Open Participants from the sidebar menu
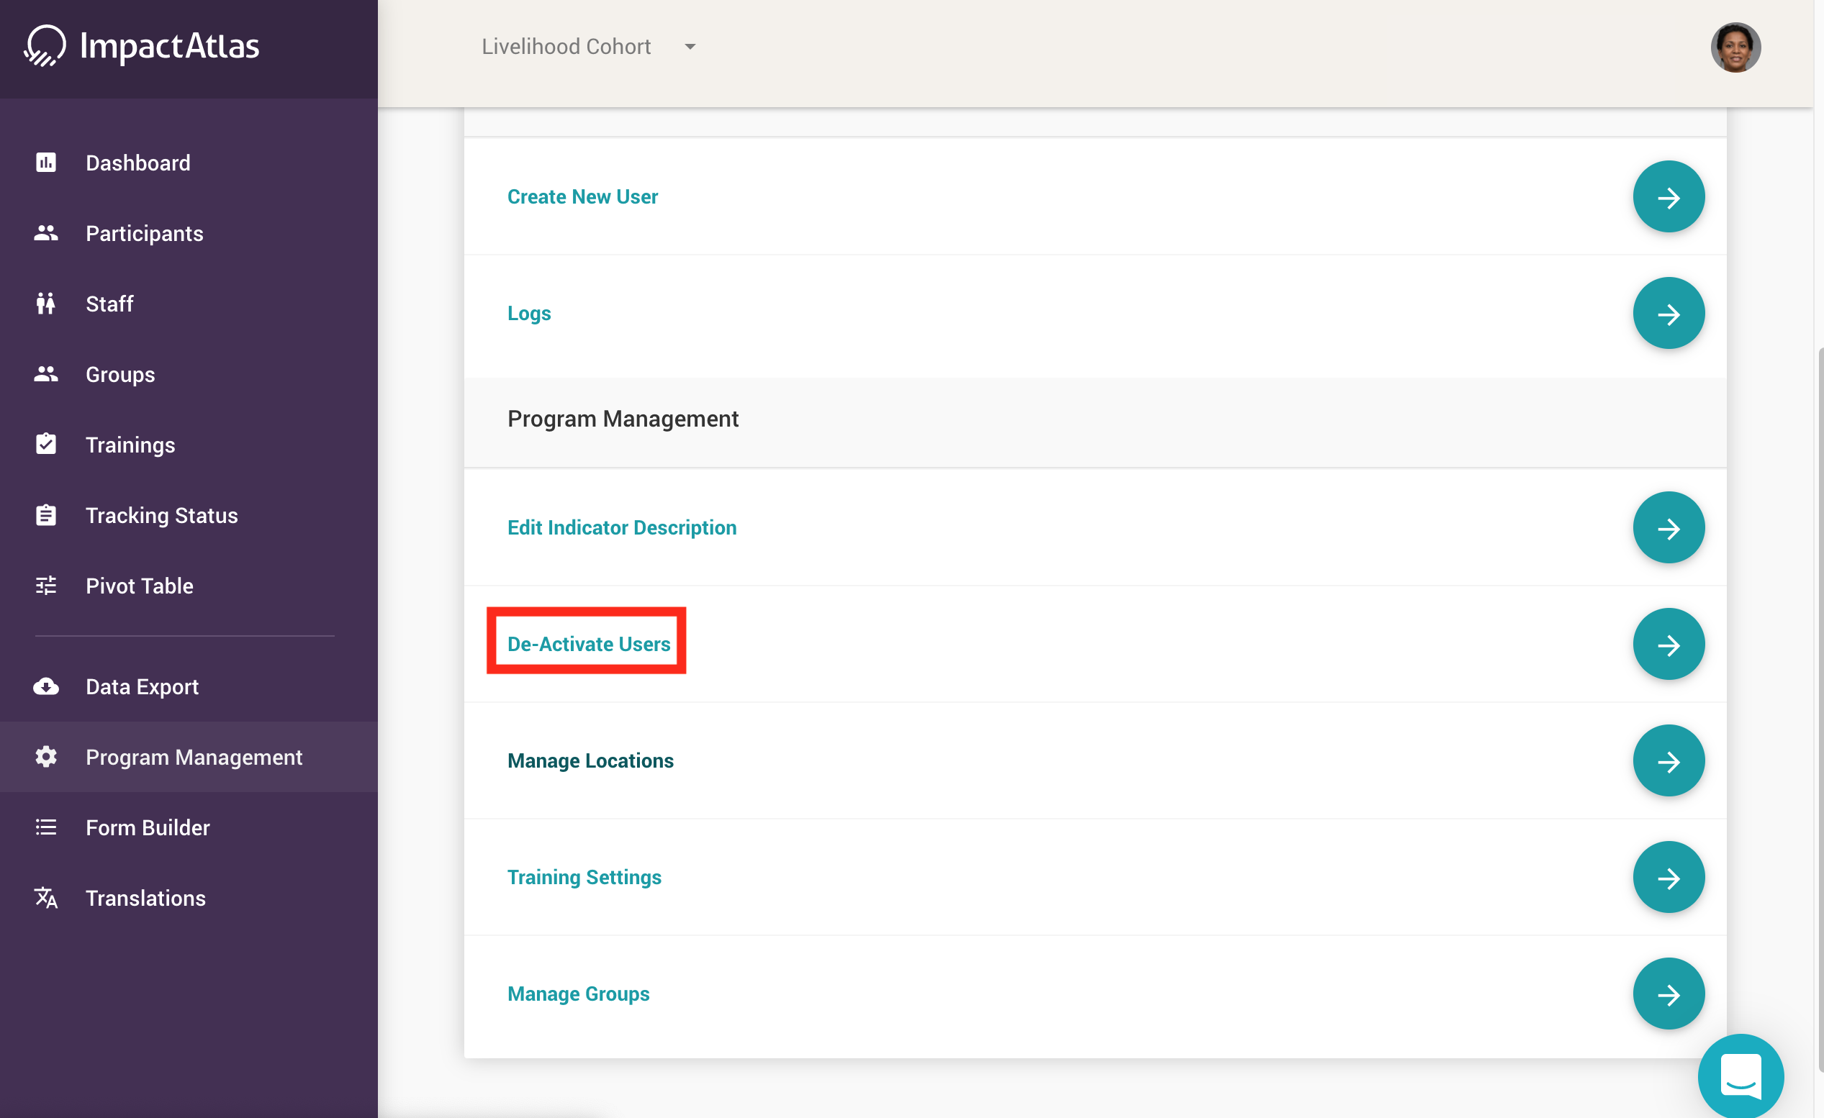The width and height of the screenshot is (1824, 1118). pyautogui.click(x=145, y=234)
